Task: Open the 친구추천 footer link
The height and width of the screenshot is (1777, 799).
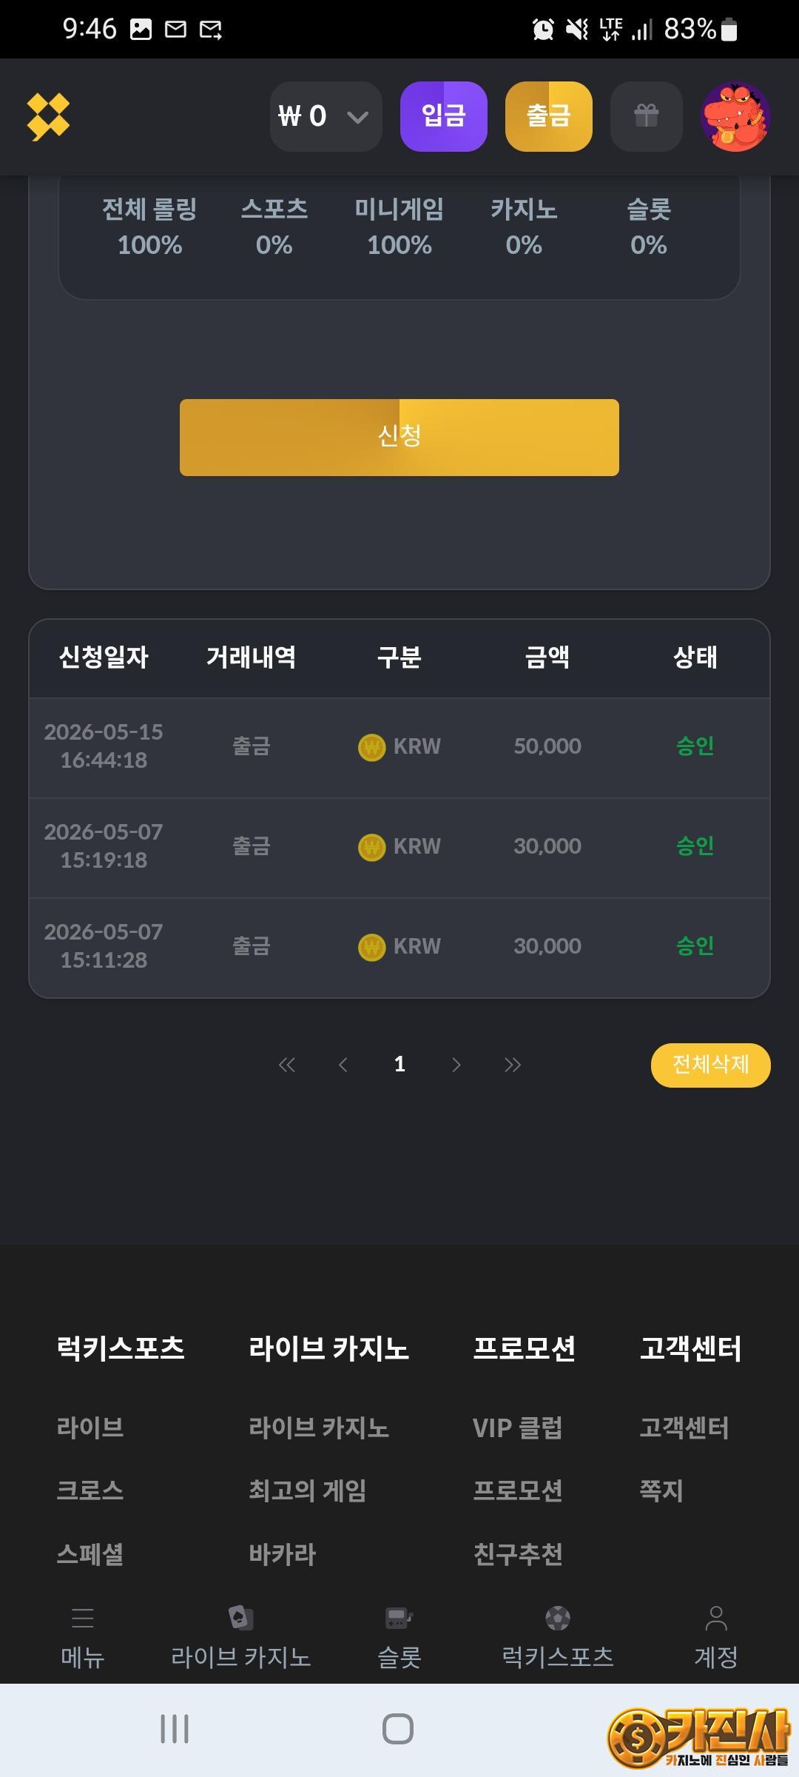Action: 518,1553
